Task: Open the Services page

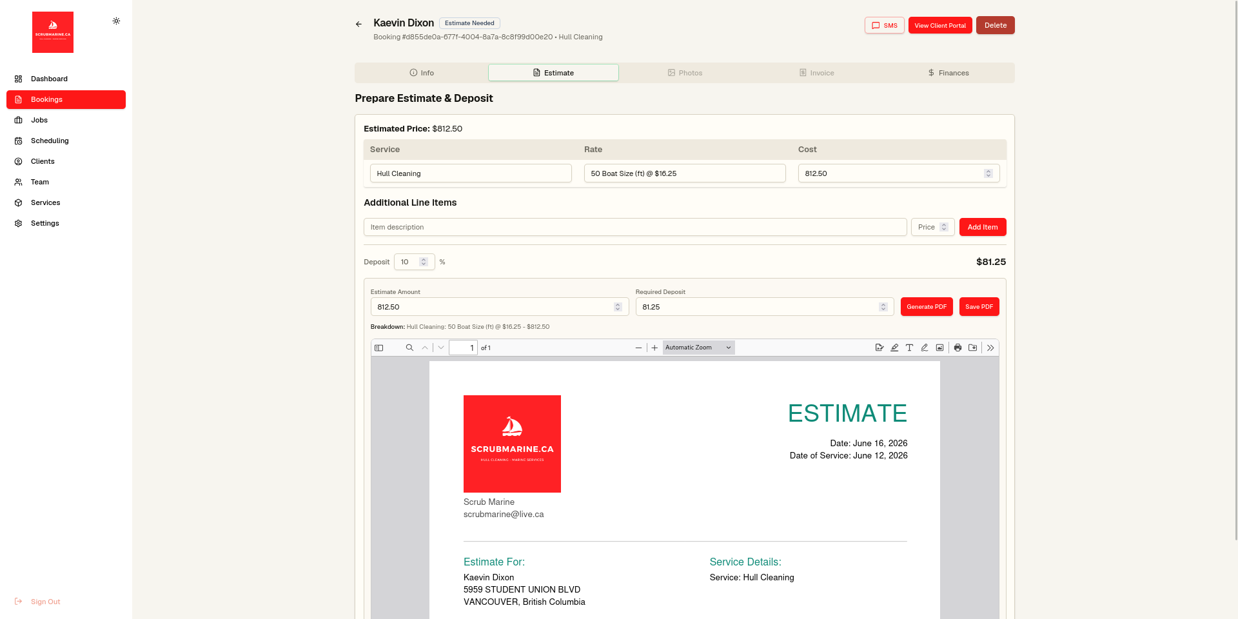Action: pos(66,202)
